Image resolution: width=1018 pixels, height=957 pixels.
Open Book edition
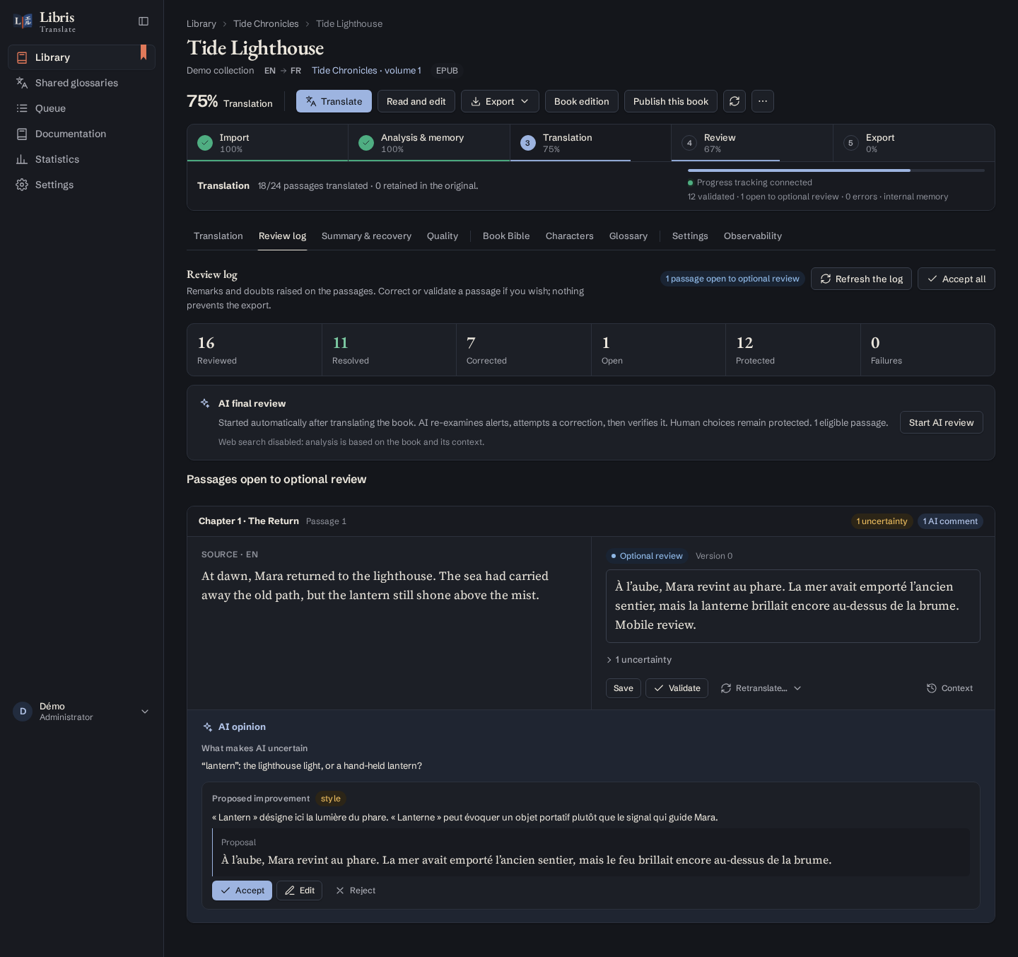coord(582,101)
